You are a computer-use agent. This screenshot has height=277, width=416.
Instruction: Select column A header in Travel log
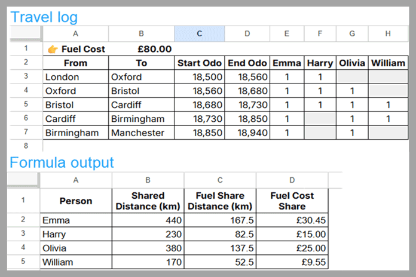coord(76,33)
